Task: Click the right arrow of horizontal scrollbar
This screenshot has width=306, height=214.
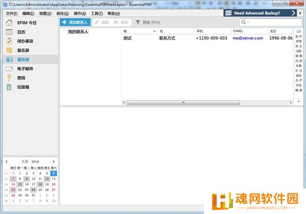Action: tap(291, 102)
